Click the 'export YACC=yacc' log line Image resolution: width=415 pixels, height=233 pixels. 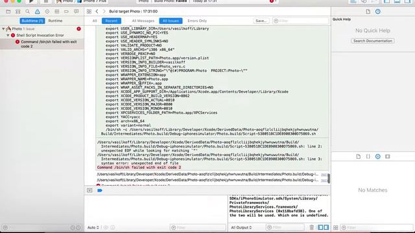click(123, 117)
